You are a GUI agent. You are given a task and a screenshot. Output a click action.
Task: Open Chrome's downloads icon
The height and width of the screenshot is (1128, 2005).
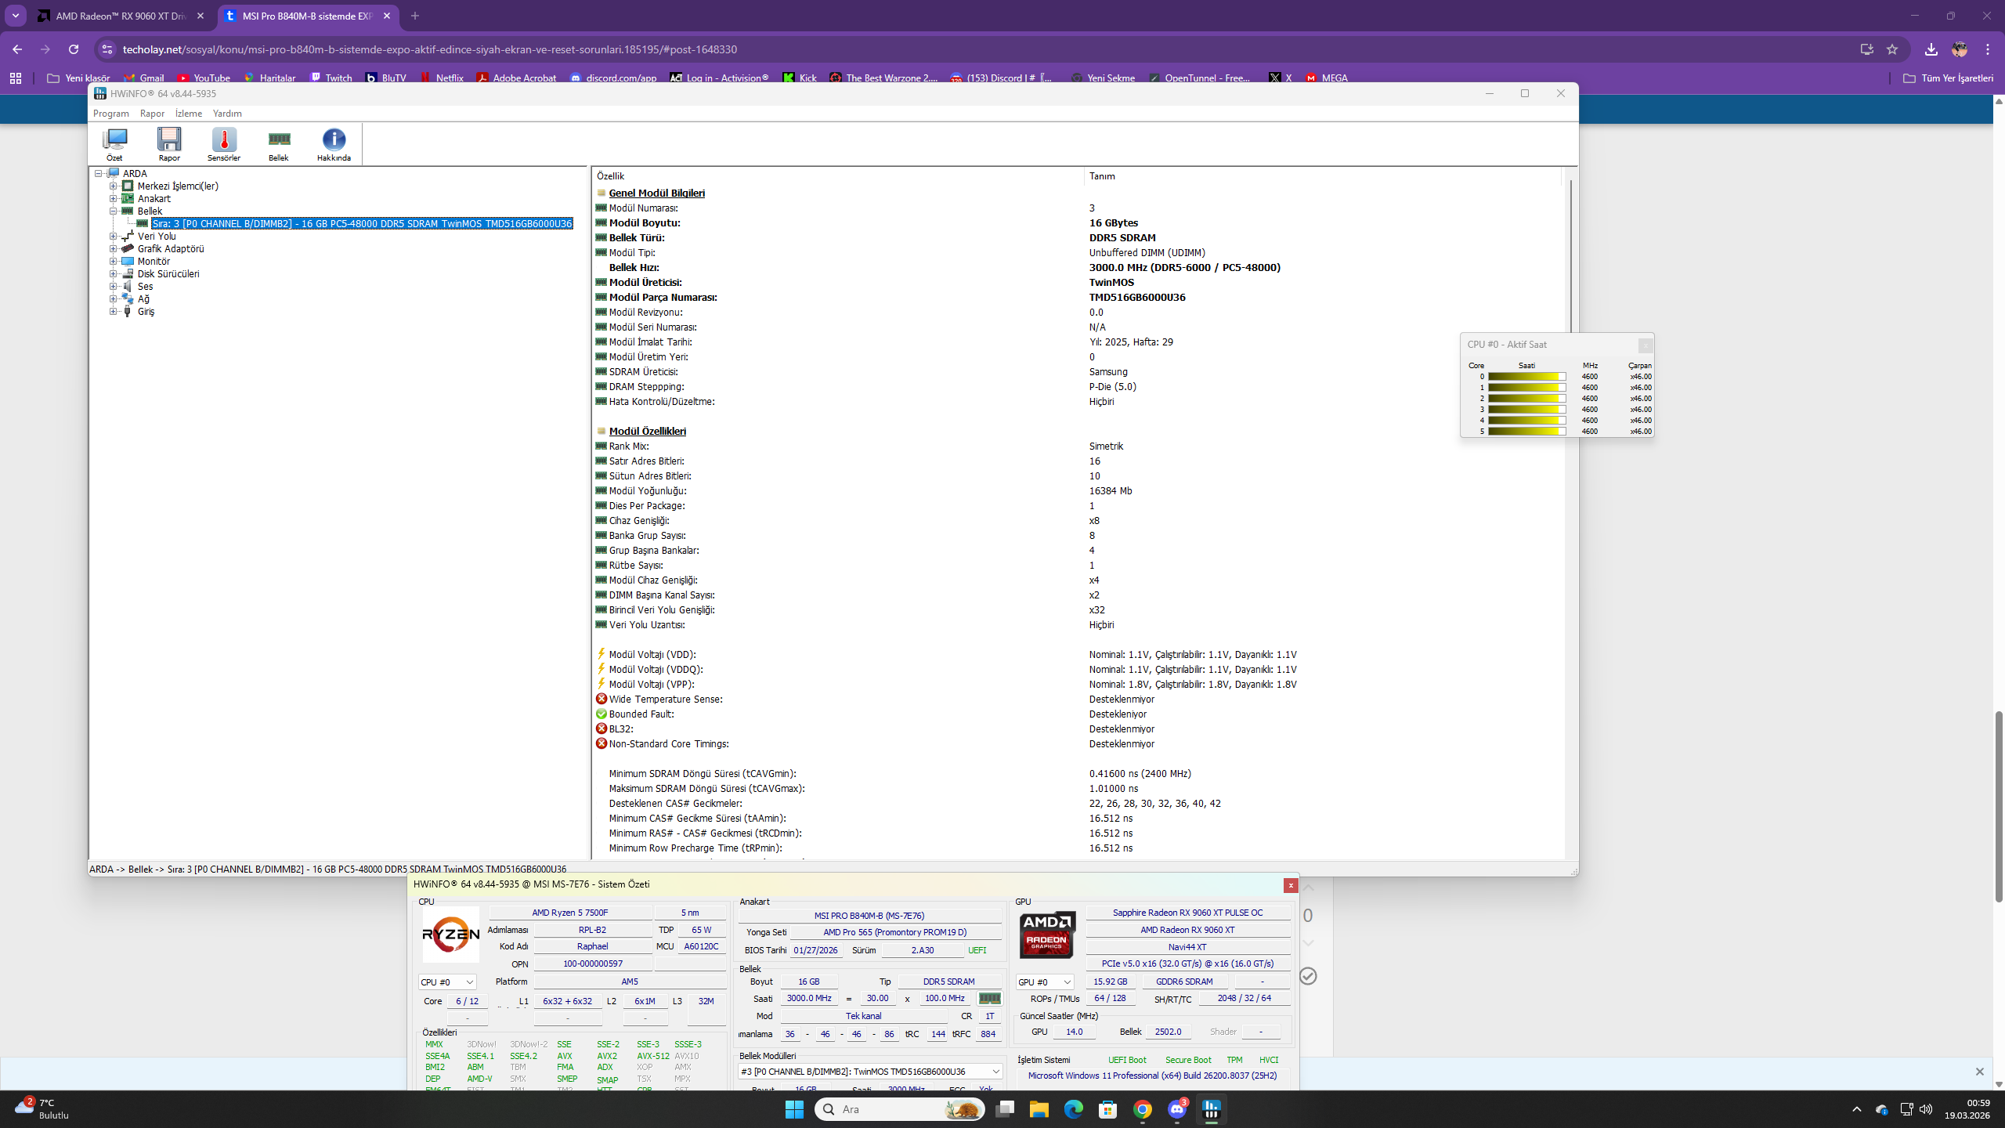click(1931, 49)
